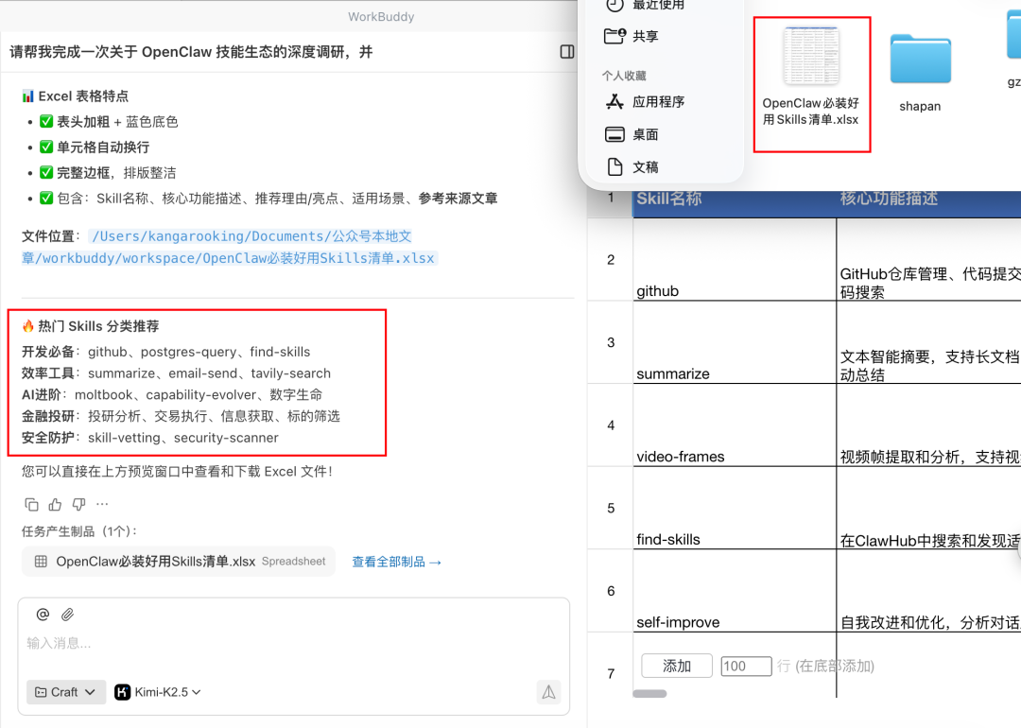Open the more options ellipsis menu
The image size is (1021, 728).
[101, 504]
